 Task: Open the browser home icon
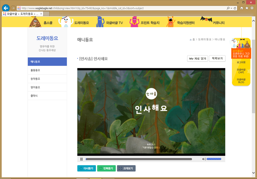242,8
